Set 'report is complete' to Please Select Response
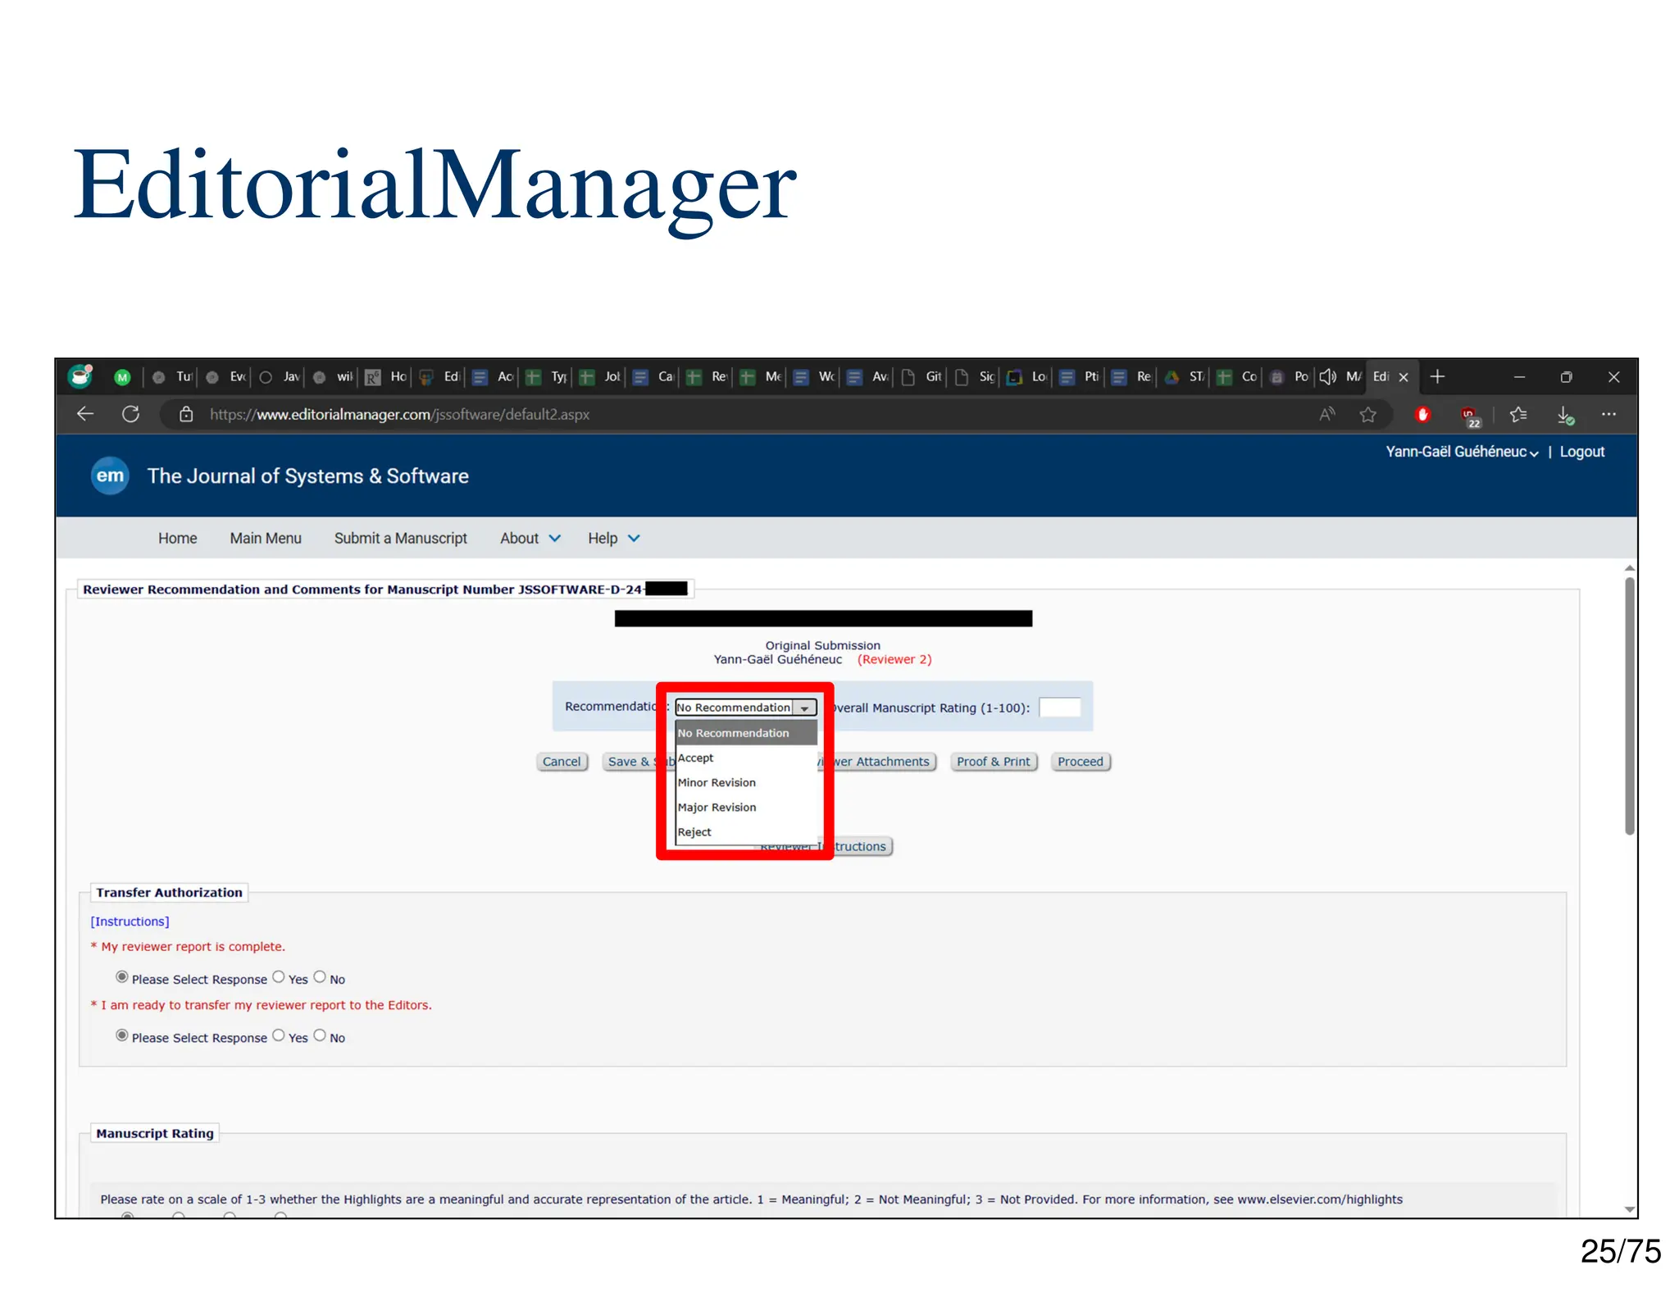Viewport: 1679px width, 1297px height. point(122,976)
